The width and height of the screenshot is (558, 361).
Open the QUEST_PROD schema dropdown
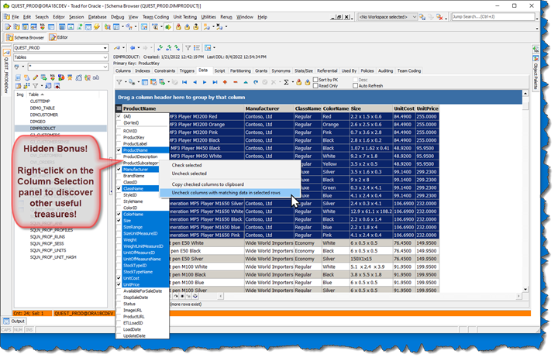(105, 48)
